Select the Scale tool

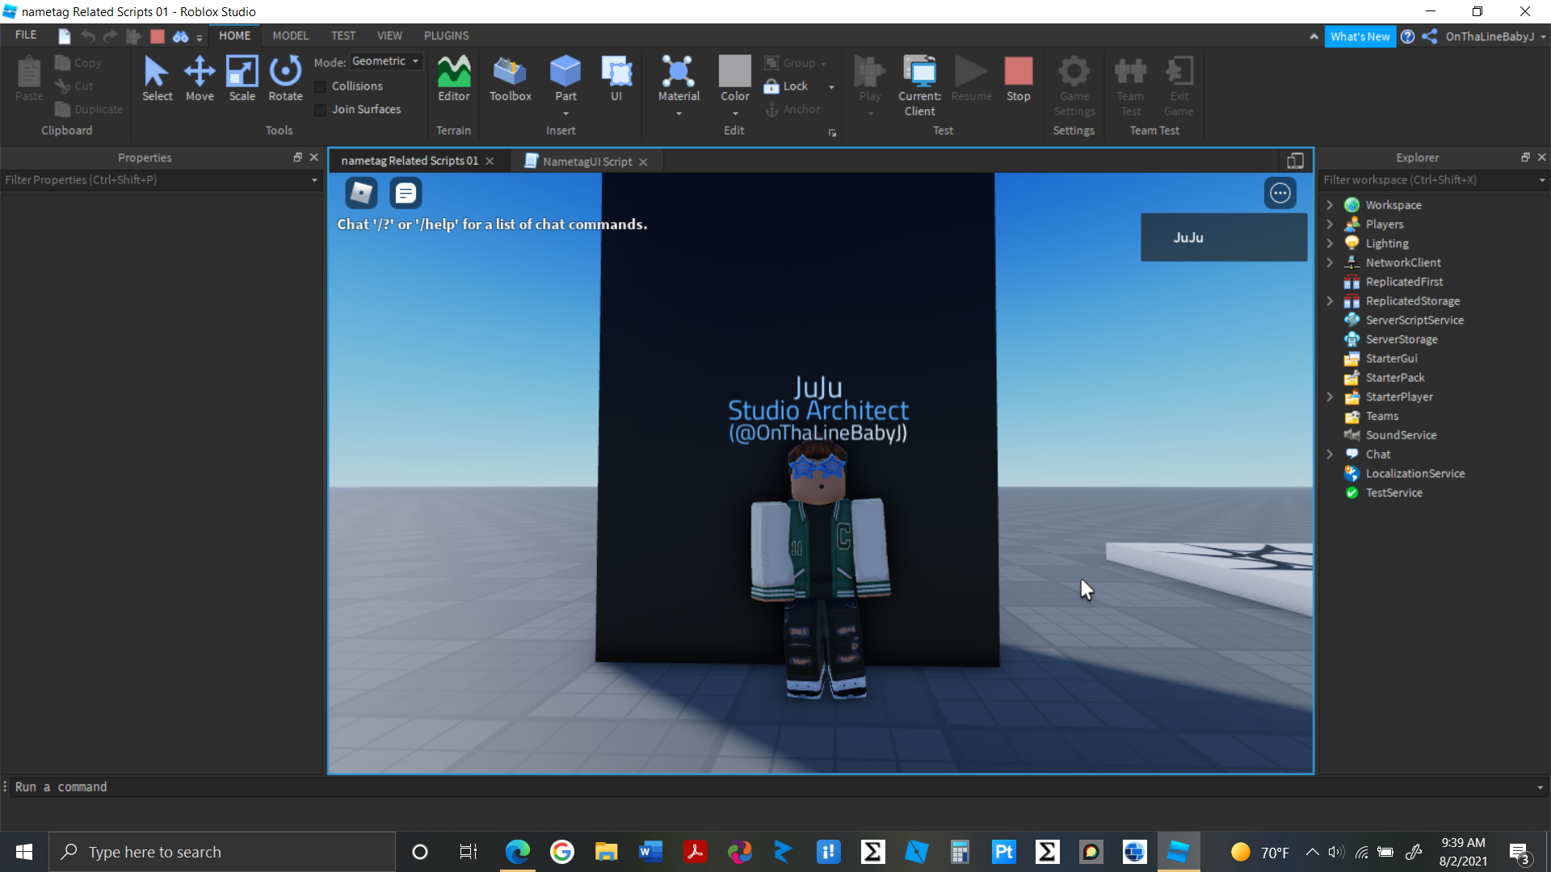pos(242,77)
